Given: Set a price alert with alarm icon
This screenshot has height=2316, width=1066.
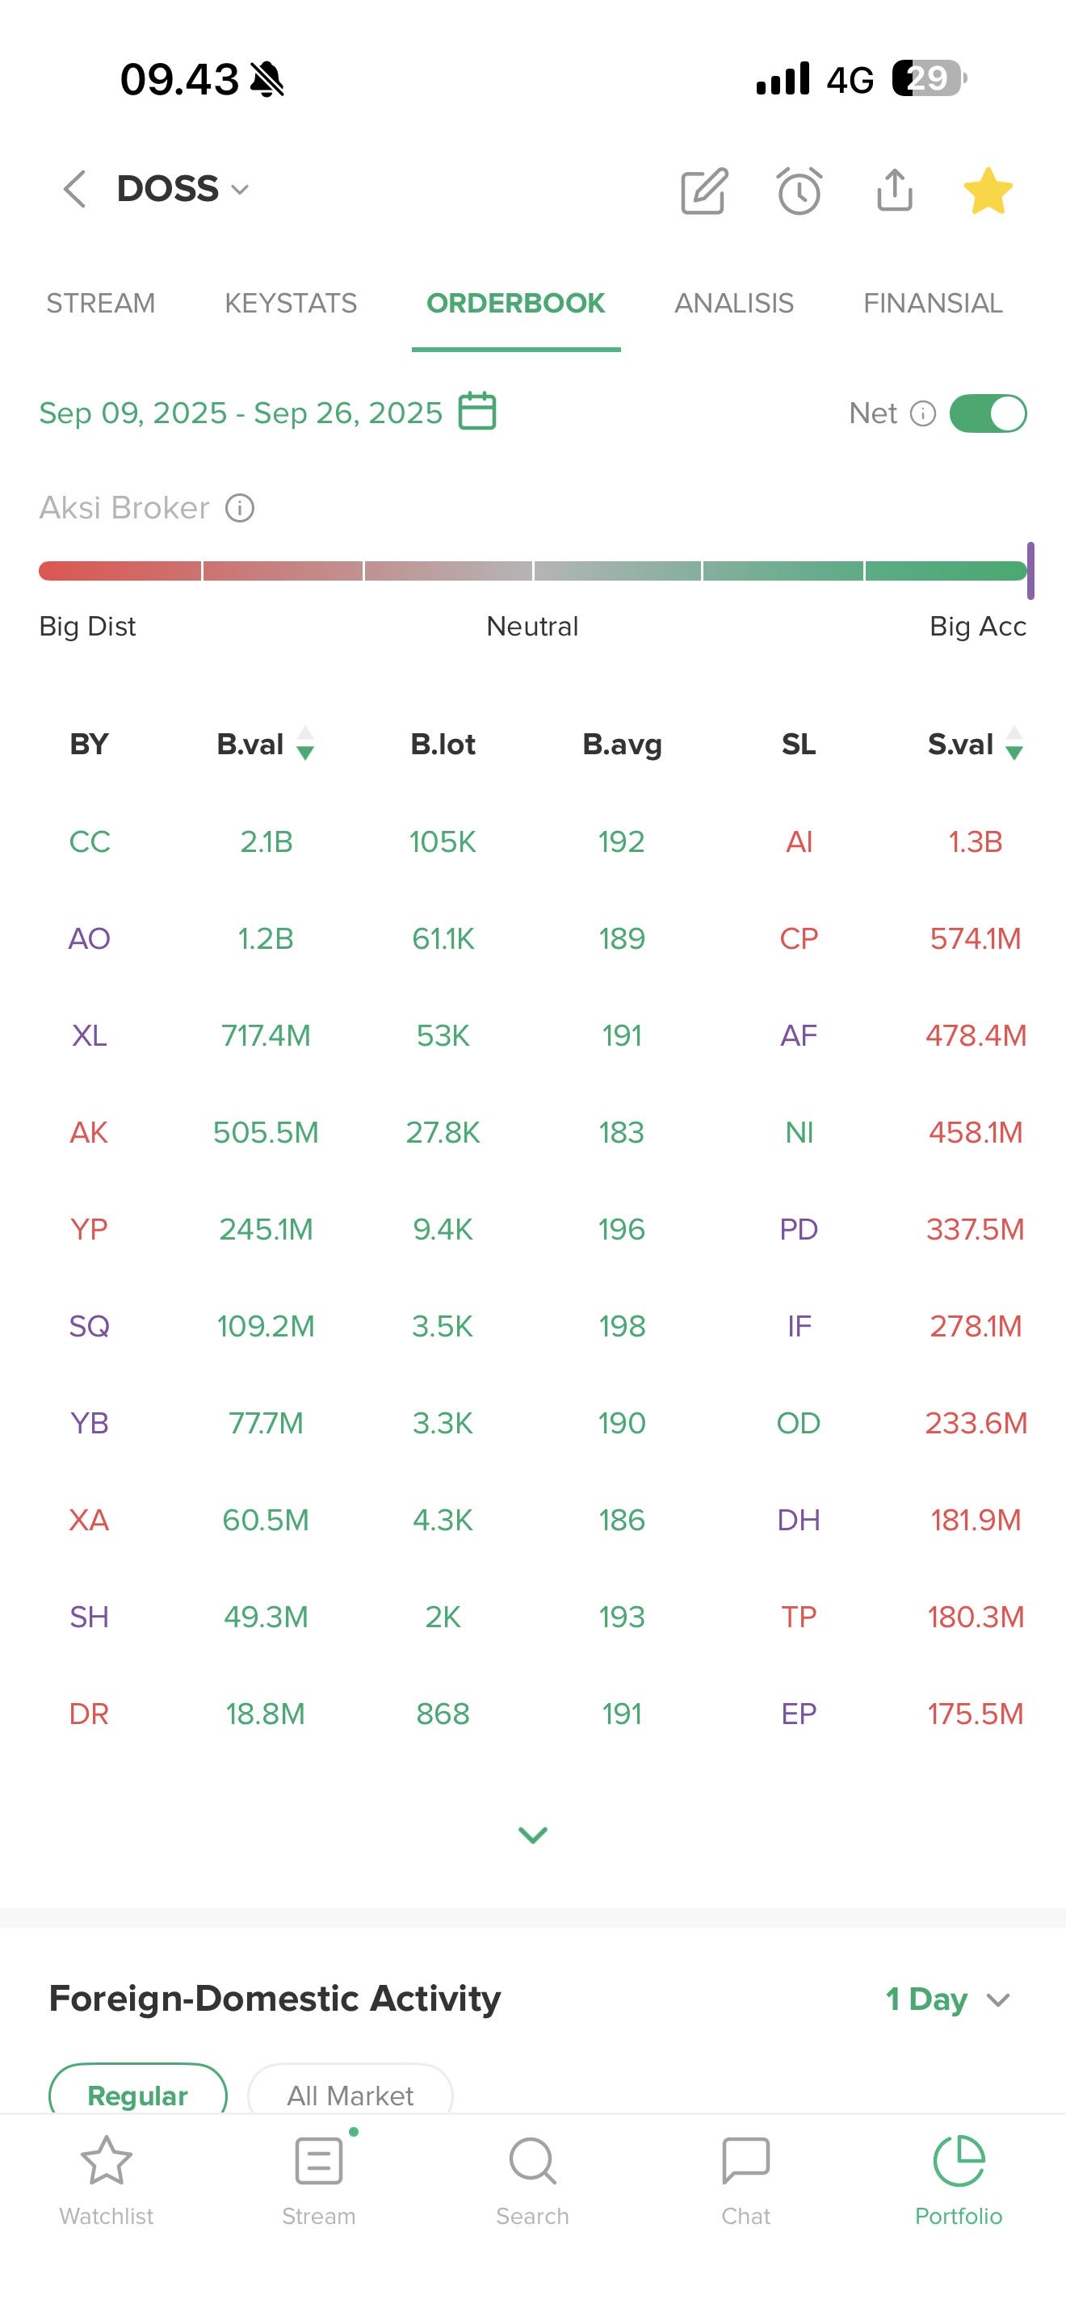Looking at the screenshot, I should 799,191.
